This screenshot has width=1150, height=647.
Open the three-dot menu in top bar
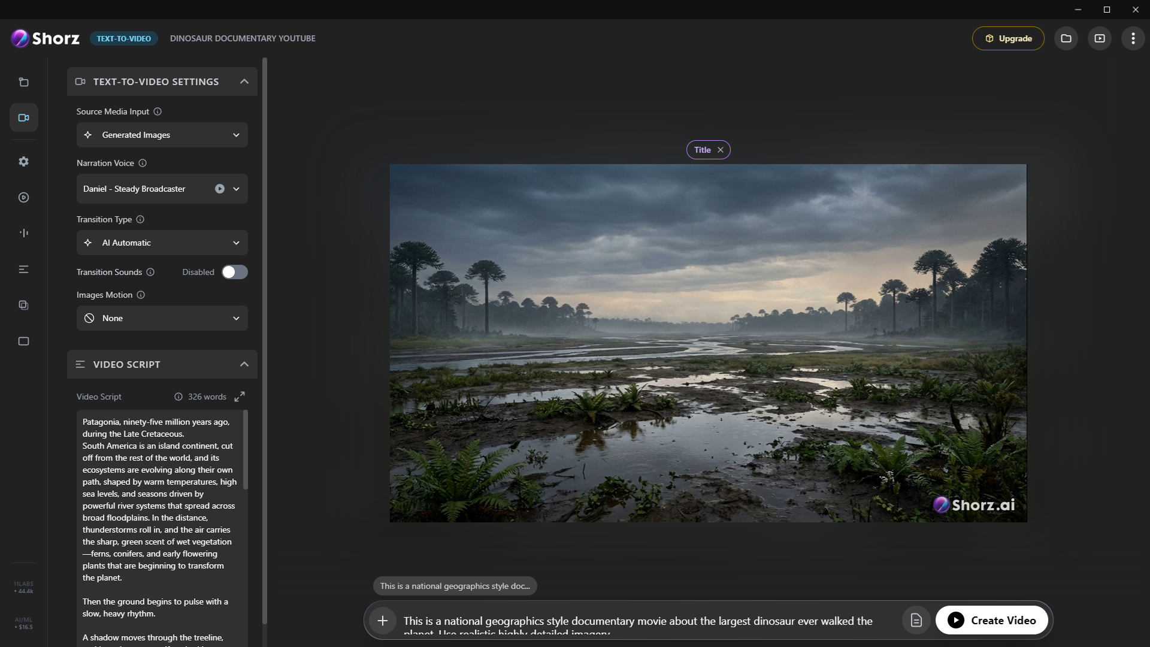point(1133,38)
